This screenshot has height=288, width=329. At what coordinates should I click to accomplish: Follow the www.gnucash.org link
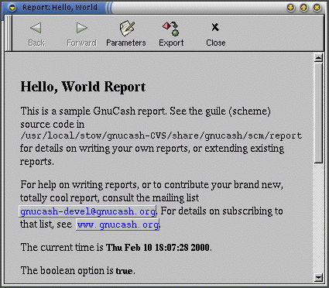point(118,225)
